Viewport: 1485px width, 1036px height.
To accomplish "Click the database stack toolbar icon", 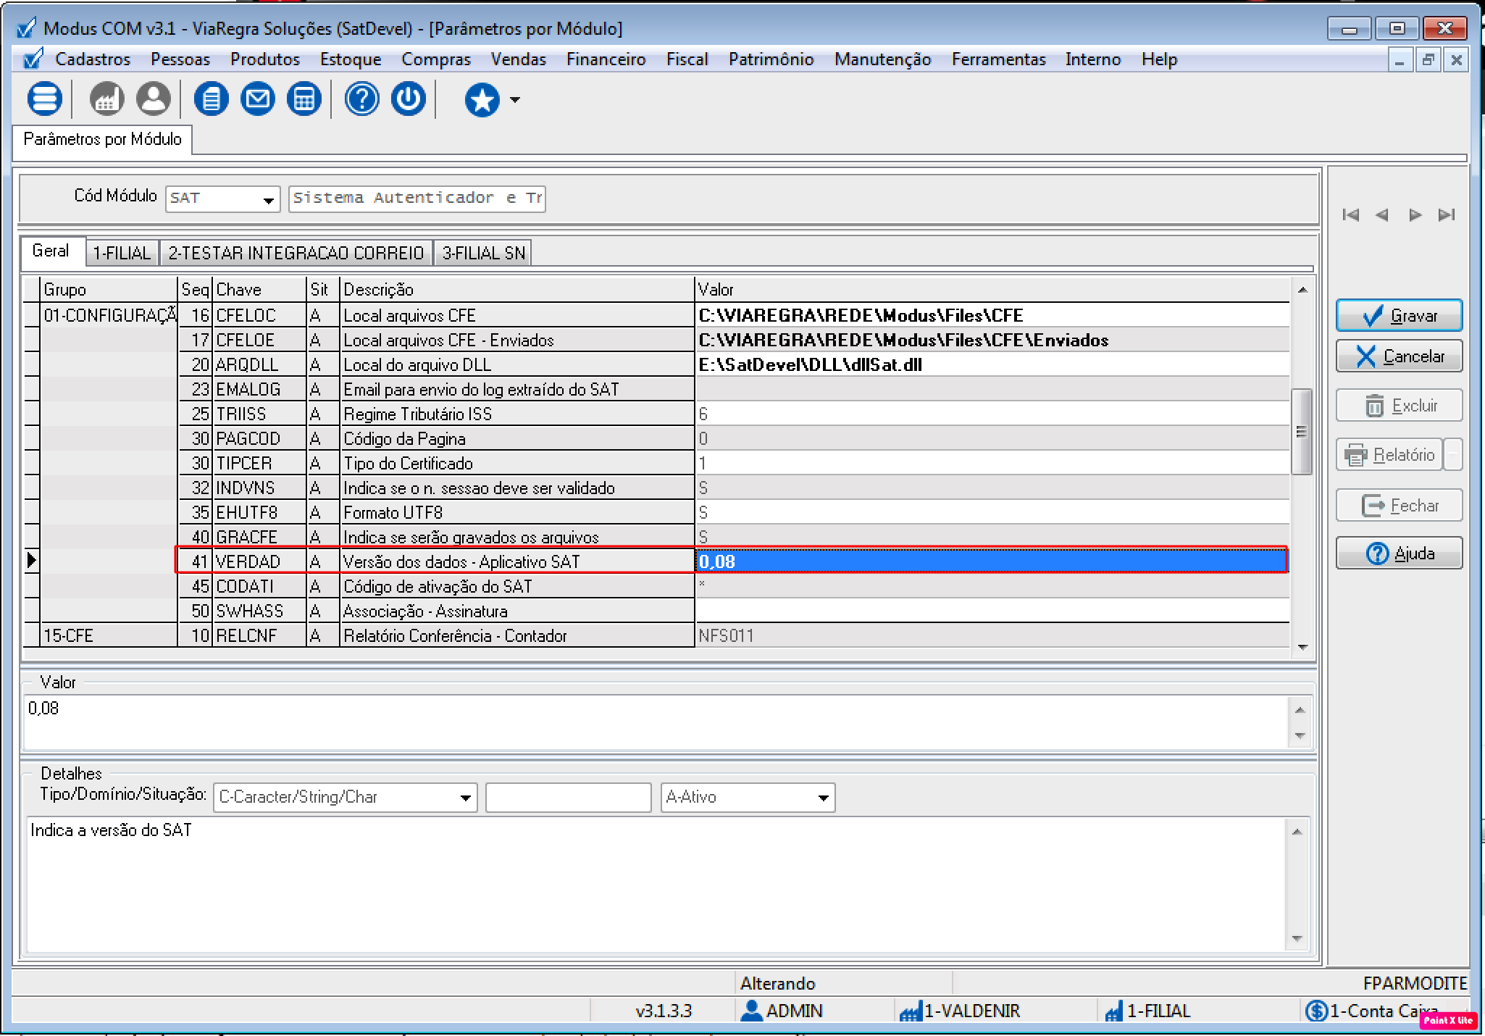I will pyautogui.click(x=44, y=99).
